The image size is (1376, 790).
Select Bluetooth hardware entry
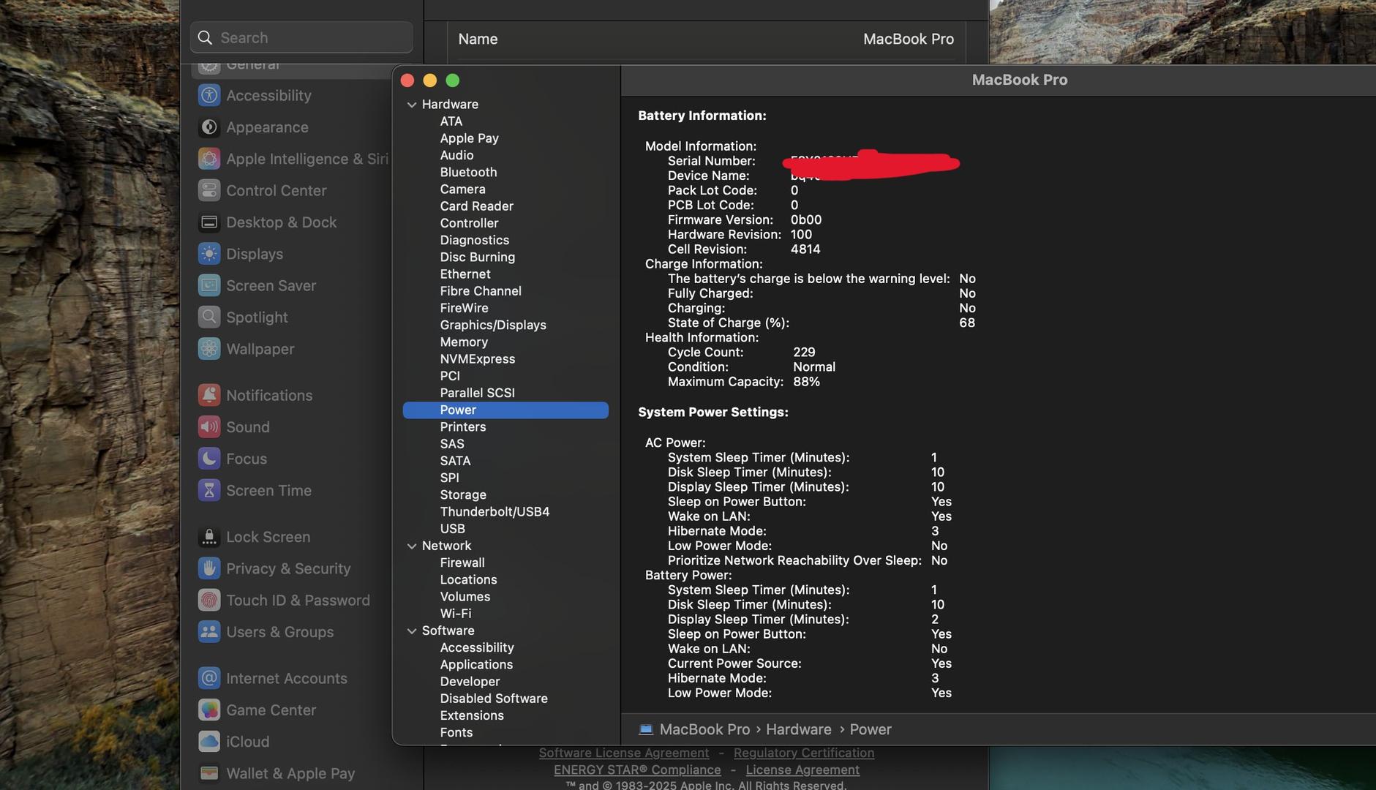pyautogui.click(x=468, y=172)
